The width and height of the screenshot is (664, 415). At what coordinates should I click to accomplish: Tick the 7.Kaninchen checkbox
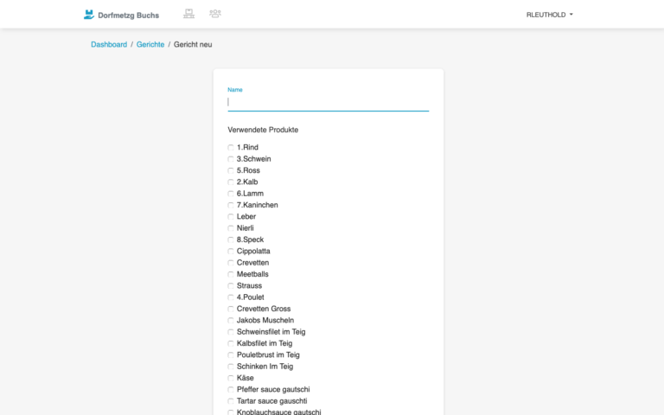231,205
